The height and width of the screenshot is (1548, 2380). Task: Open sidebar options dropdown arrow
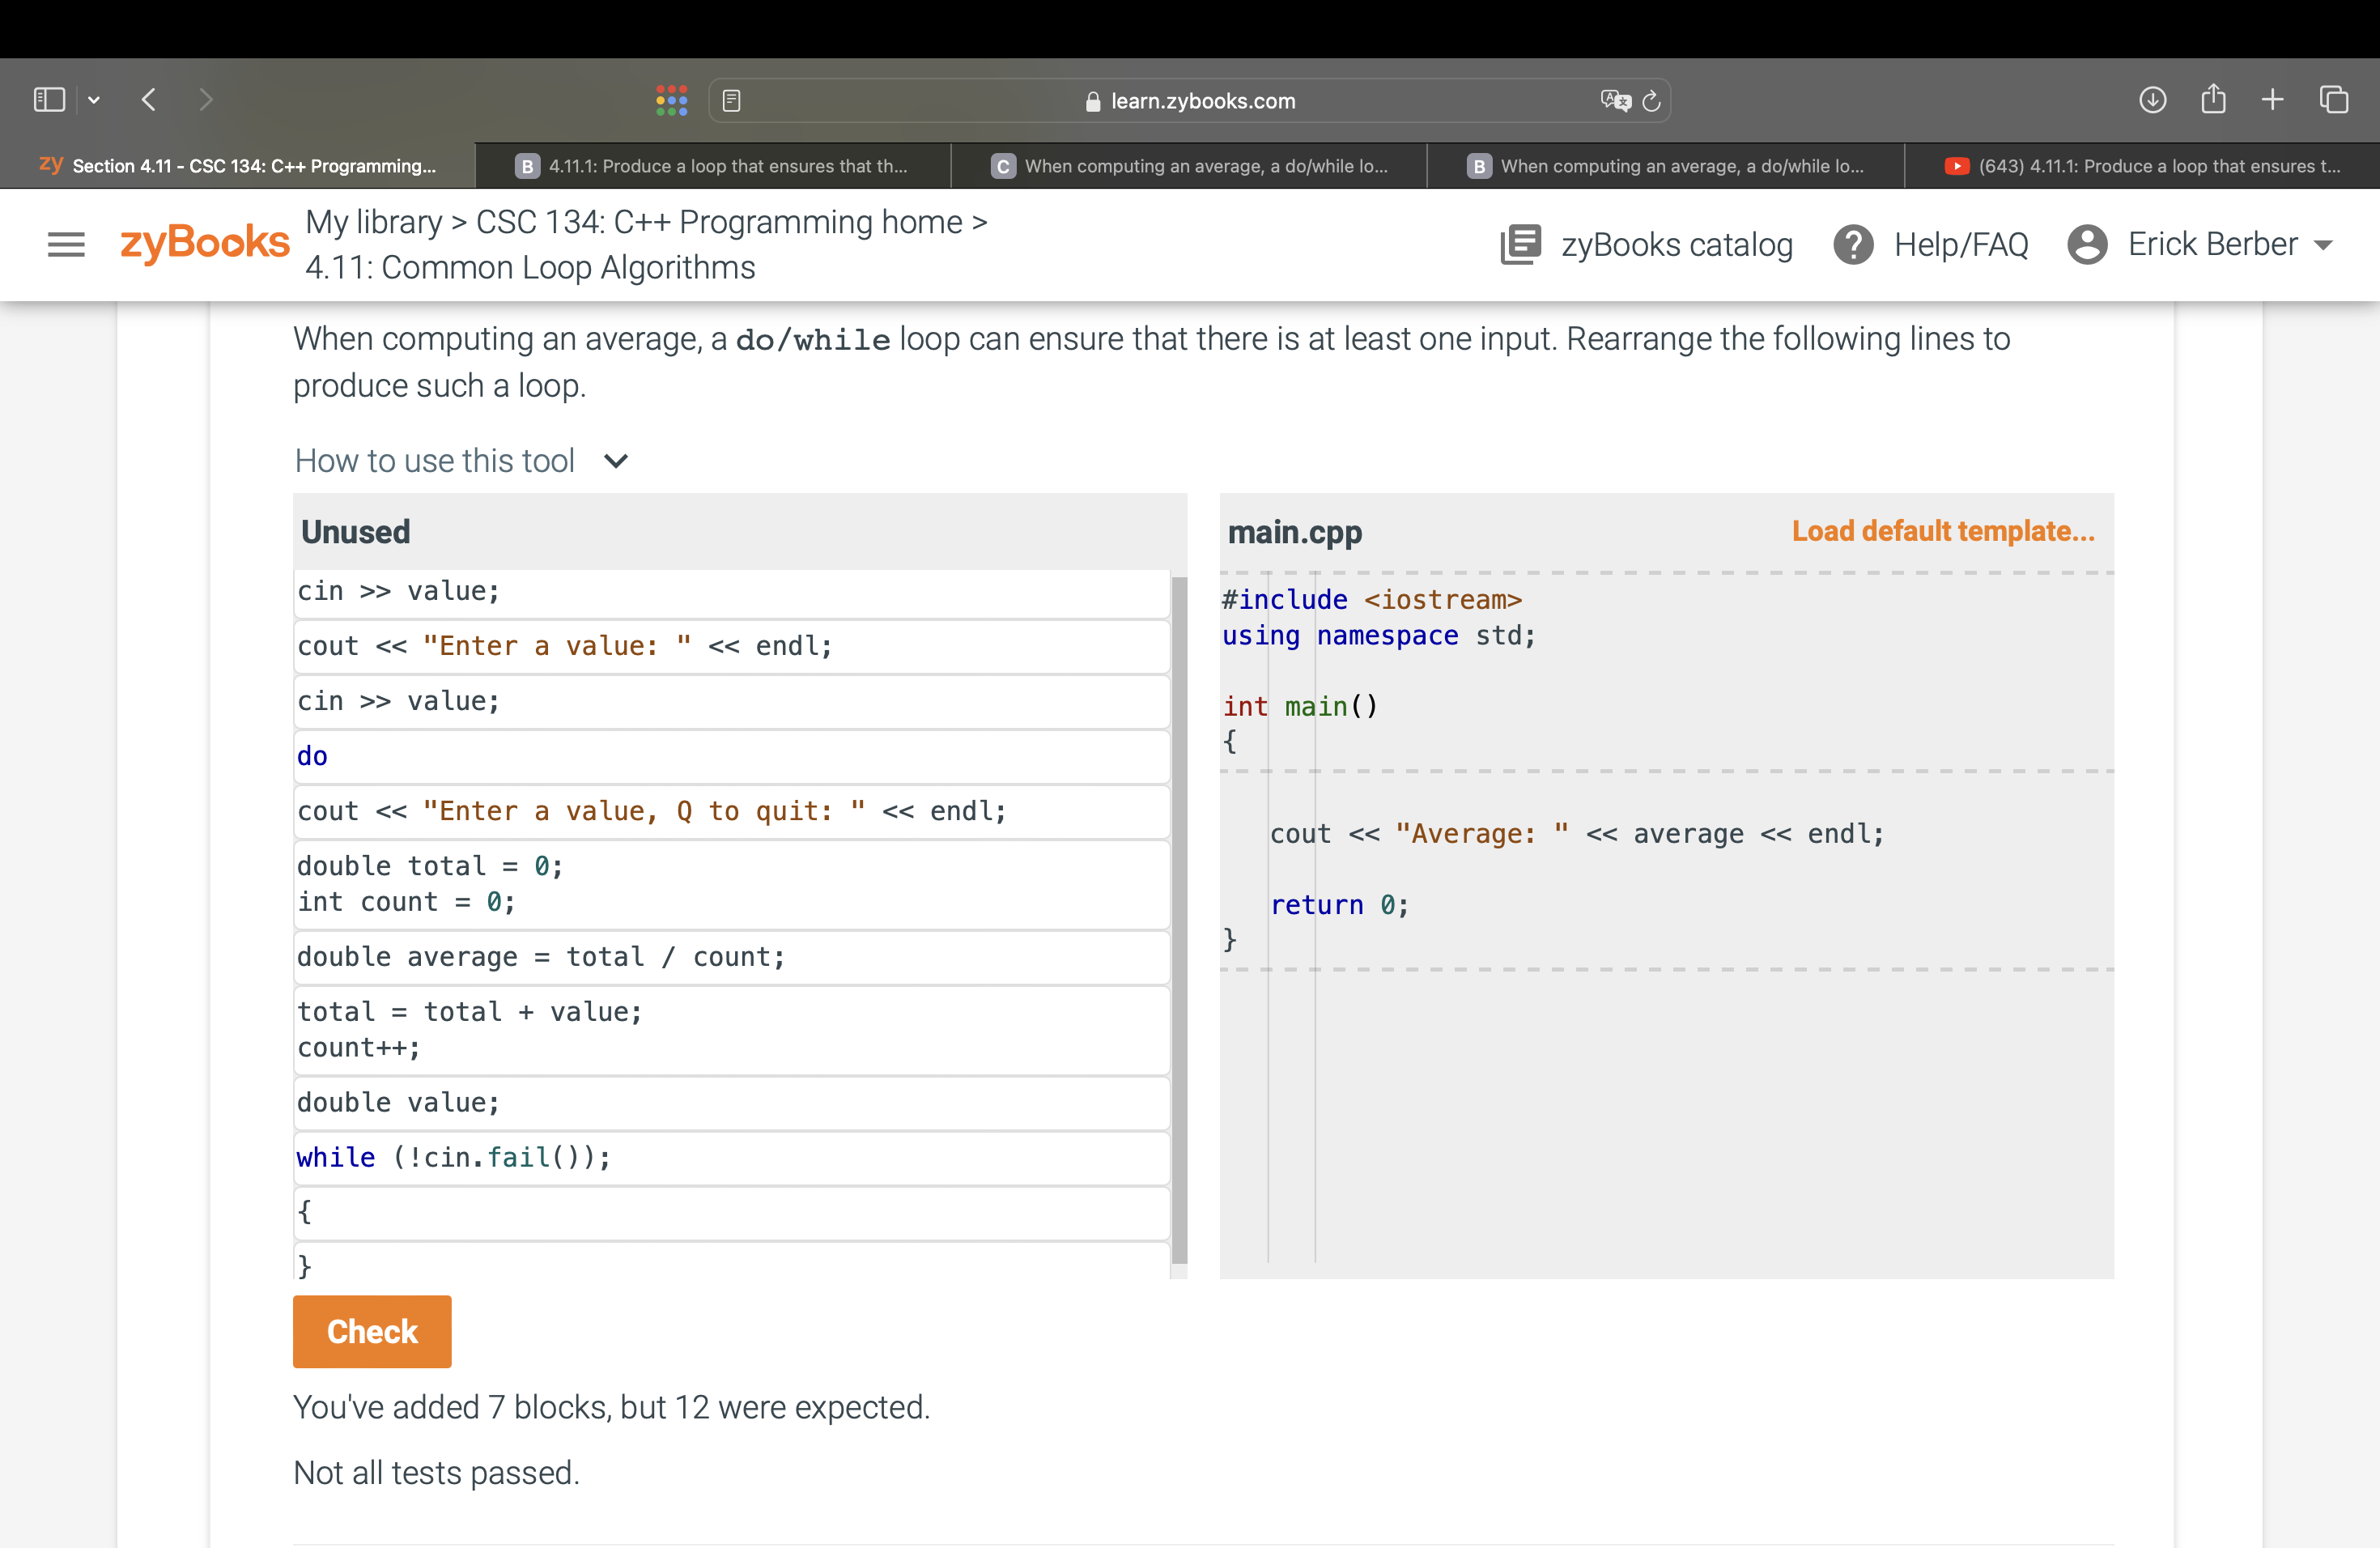pos(94,100)
